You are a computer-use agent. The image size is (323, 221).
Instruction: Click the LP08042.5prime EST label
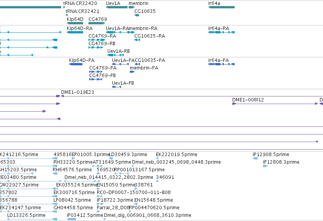pyautogui.click(x=72, y=200)
